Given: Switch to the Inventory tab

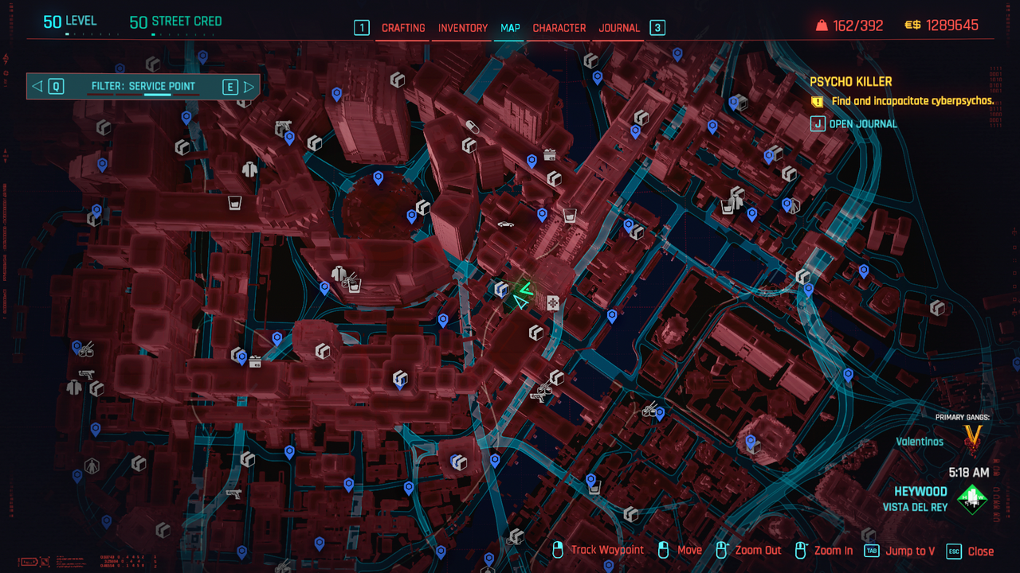Looking at the screenshot, I should (463, 28).
